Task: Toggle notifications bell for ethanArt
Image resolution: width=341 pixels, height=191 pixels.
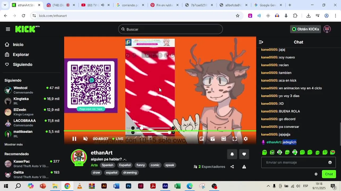Action: pos(232,154)
